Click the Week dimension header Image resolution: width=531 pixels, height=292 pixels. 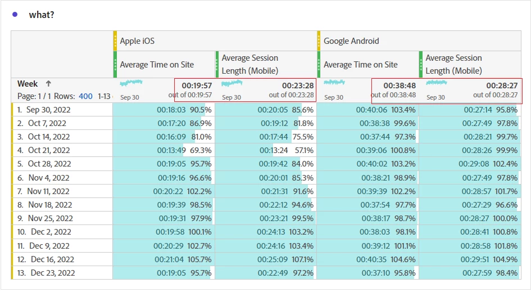[x=28, y=84]
